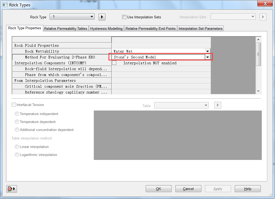Open the Hysteresis Modelling tab
This screenshot has height=199, width=275.
pos(106,28)
